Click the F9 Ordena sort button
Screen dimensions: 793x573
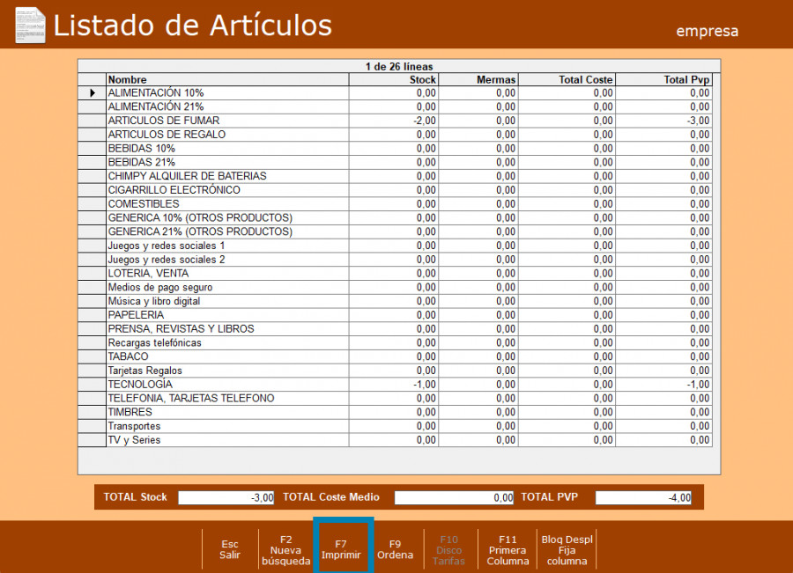point(395,550)
